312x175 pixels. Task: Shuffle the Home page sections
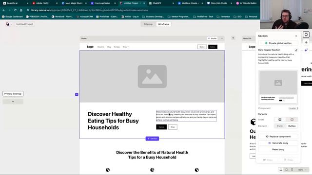point(212,38)
